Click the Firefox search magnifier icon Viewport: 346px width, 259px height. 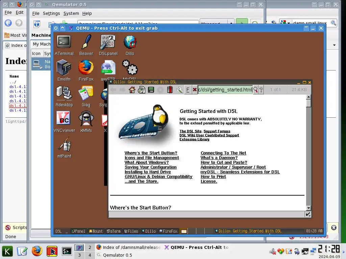[x=333, y=23]
